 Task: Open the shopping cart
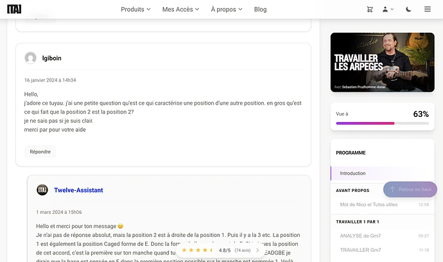pos(370,10)
